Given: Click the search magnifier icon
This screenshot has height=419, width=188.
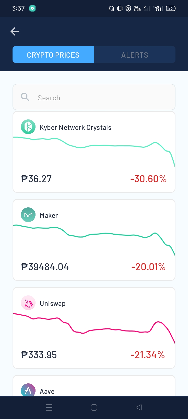Looking at the screenshot, I should pos(25,97).
